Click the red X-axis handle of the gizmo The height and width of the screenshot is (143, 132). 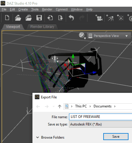tap(65, 65)
